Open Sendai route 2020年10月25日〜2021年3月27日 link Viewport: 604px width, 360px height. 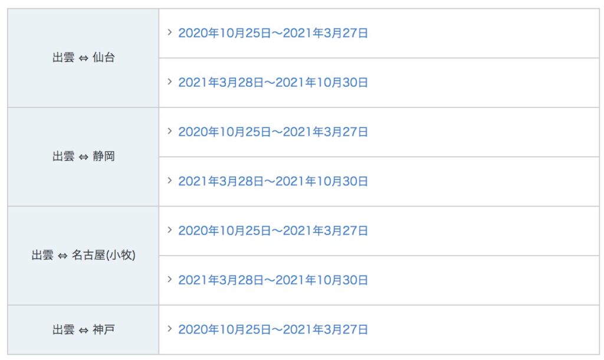(273, 33)
